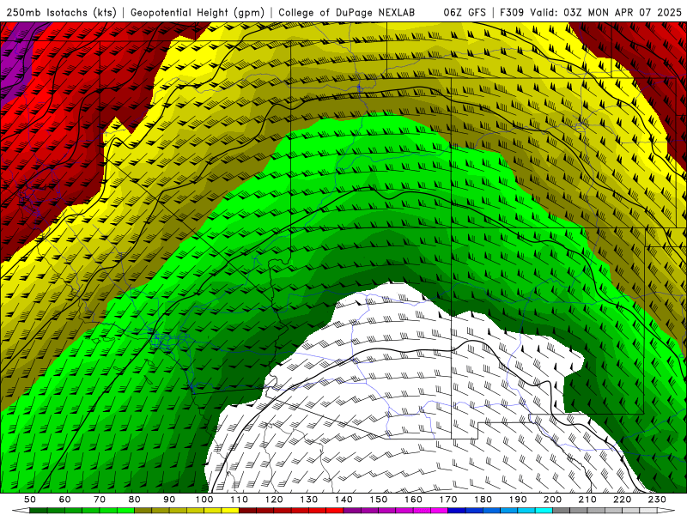Click the 80 label on the legend

135,500
